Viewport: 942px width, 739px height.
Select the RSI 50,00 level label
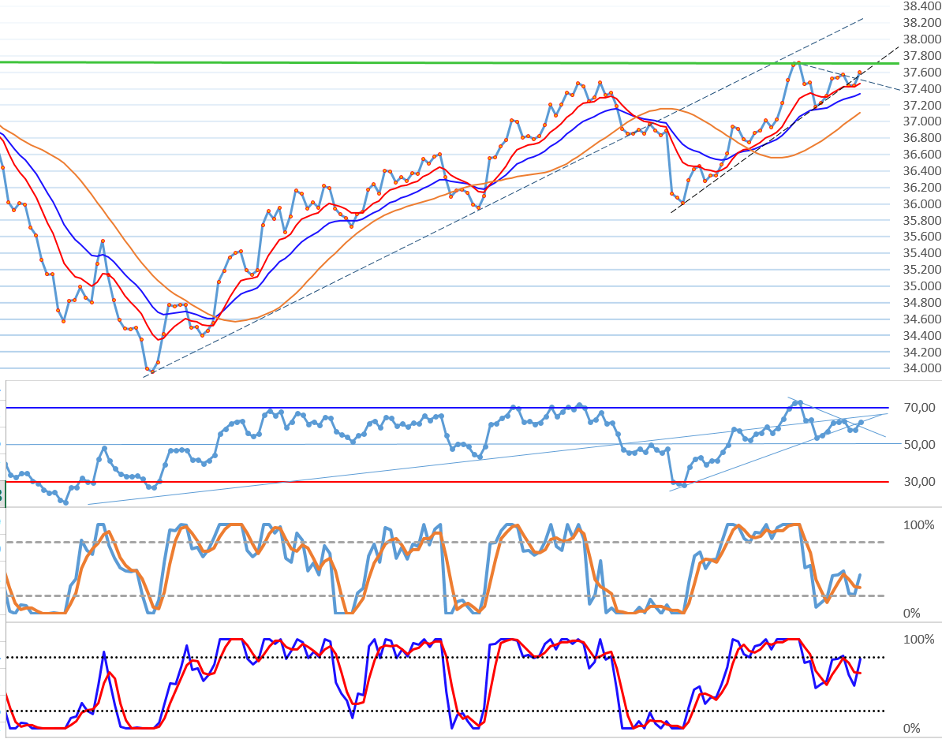point(920,445)
